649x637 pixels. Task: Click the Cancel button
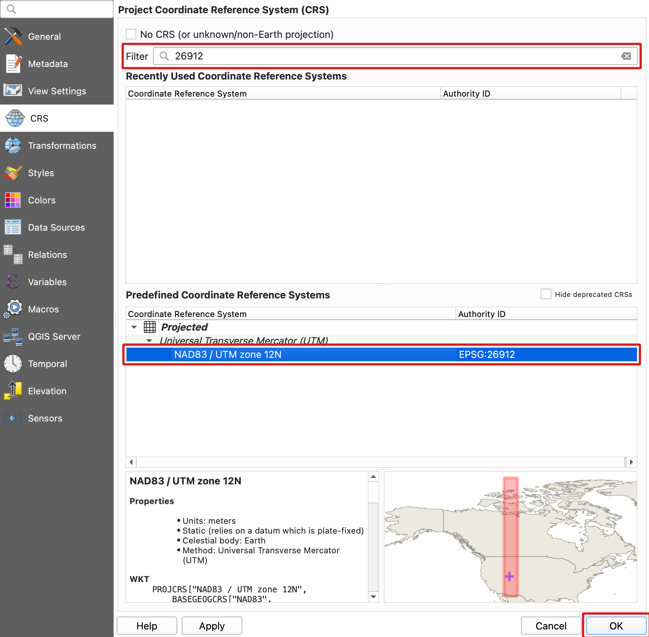pos(551,626)
